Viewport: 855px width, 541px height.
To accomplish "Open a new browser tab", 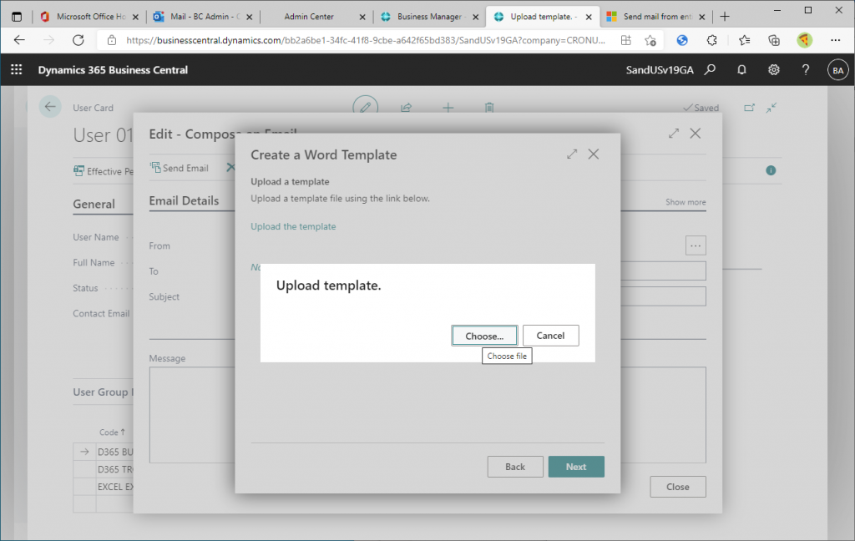I will pyautogui.click(x=724, y=17).
